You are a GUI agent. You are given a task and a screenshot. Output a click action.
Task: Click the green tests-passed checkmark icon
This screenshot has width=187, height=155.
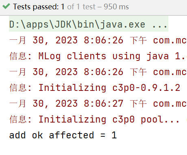point(6,6)
